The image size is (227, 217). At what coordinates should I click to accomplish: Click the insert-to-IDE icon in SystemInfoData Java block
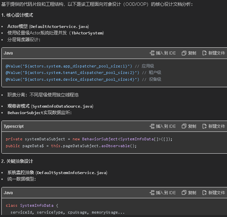click(x=152, y=193)
